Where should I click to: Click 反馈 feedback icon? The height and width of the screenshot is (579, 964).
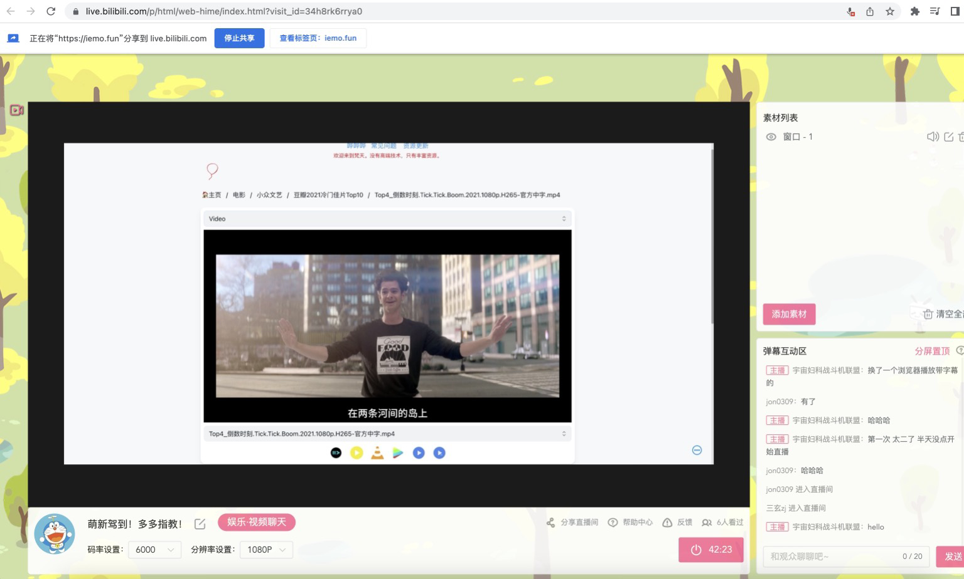pos(677,523)
